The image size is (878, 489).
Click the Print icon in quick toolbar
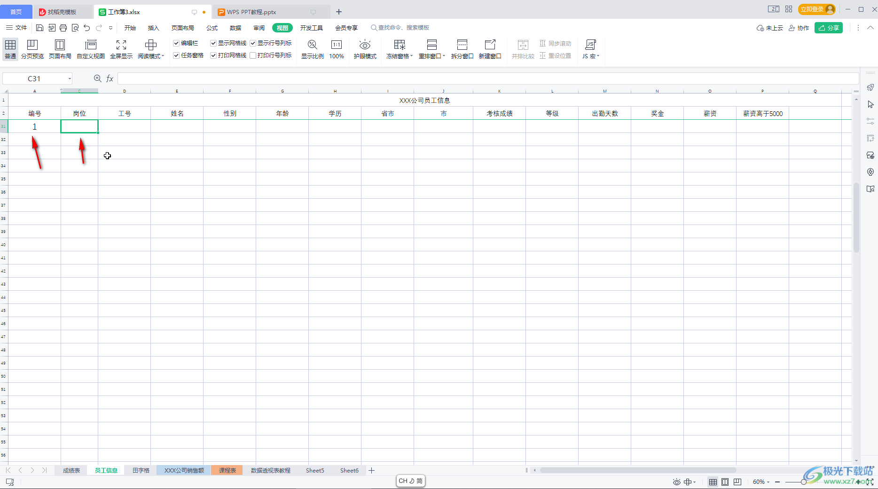click(x=63, y=28)
